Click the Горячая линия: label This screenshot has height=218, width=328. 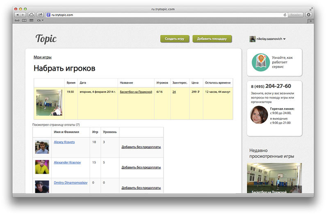(x=282, y=109)
